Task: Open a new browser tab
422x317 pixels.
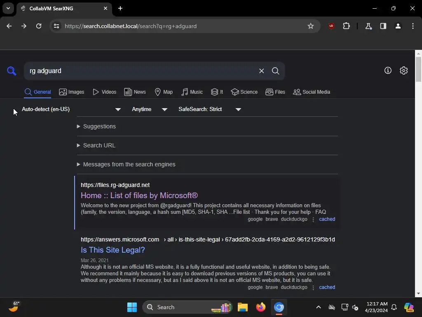Action: 120,8
